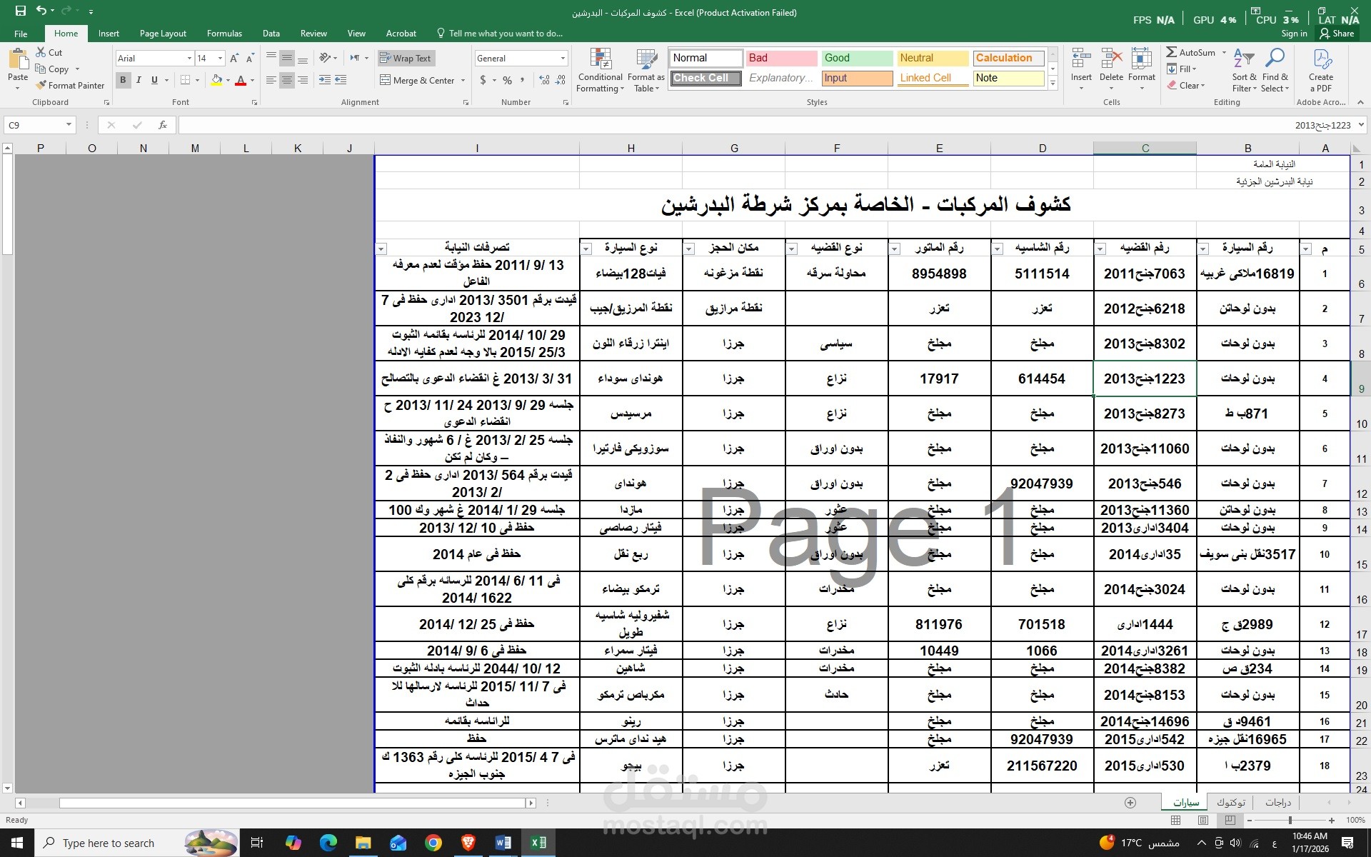The width and height of the screenshot is (1371, 857).
Task: Click the Insert Function fx icon
Action: 163,125
